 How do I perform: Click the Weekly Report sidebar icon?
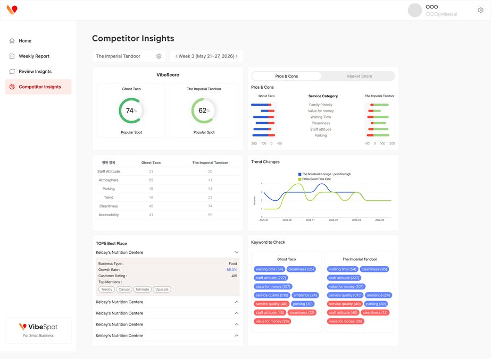pos(12,56)
